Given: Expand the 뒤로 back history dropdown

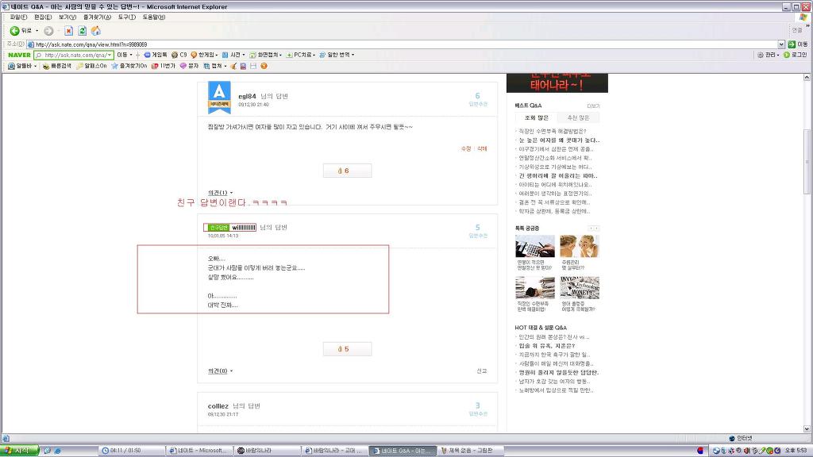Looking at the screenshot, I should (37, 31).
